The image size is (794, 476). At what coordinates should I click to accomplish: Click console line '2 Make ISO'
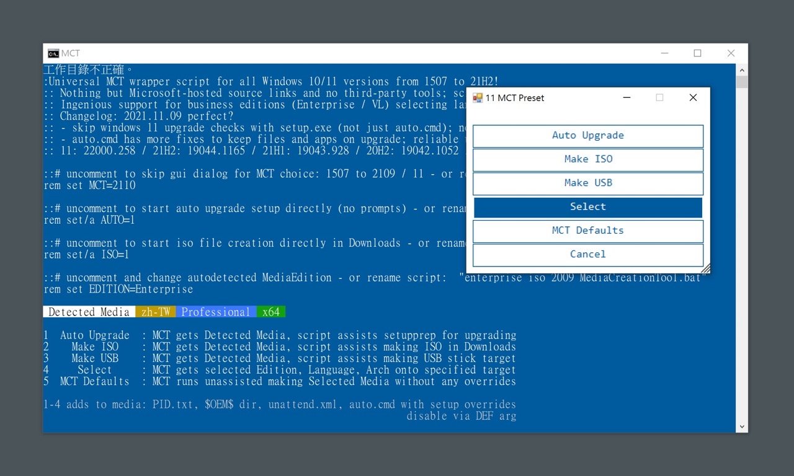pyautogui.click(x=280, y=347)
